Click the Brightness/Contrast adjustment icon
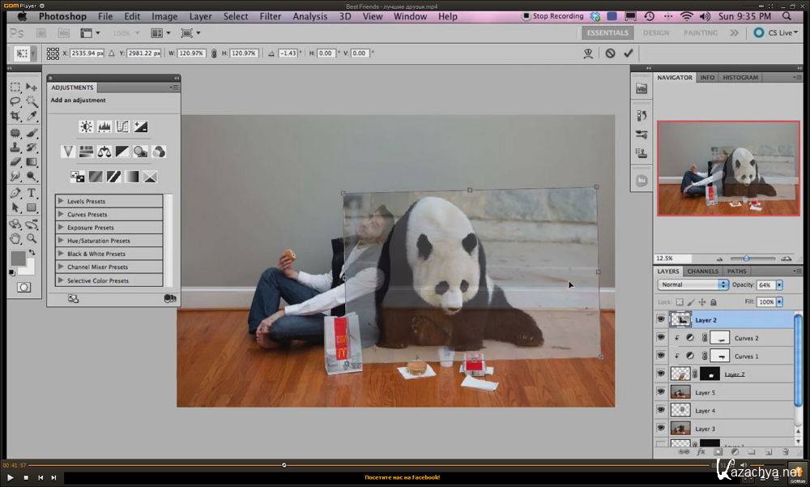810x487 pixels. (86, 126)
